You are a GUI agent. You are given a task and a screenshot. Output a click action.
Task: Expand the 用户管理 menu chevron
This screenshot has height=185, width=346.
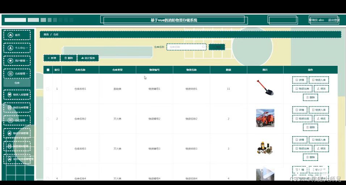[x=27, y=61]
